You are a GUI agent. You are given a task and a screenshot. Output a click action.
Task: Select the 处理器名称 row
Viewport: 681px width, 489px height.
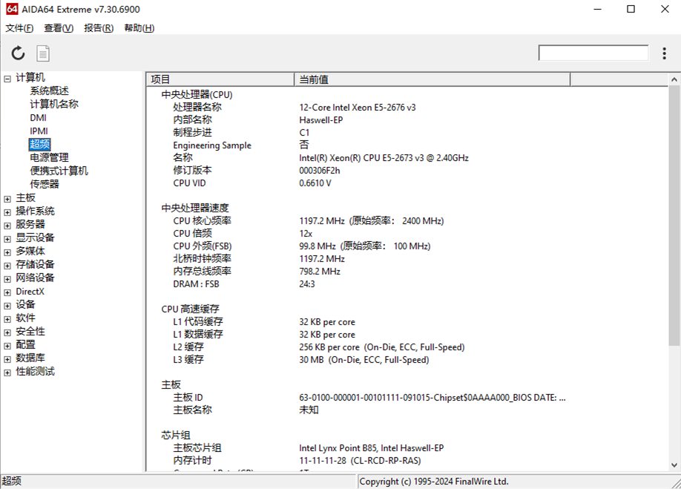[x=197, y=107]
